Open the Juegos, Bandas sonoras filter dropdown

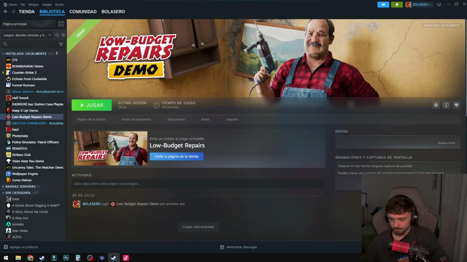(x=27, y=35)
